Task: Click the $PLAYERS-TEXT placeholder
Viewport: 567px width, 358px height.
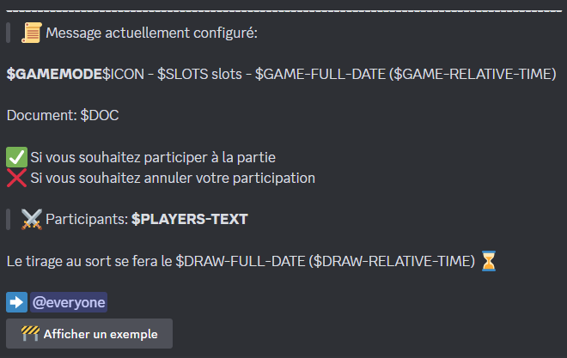Action: (x=190, y=219)
